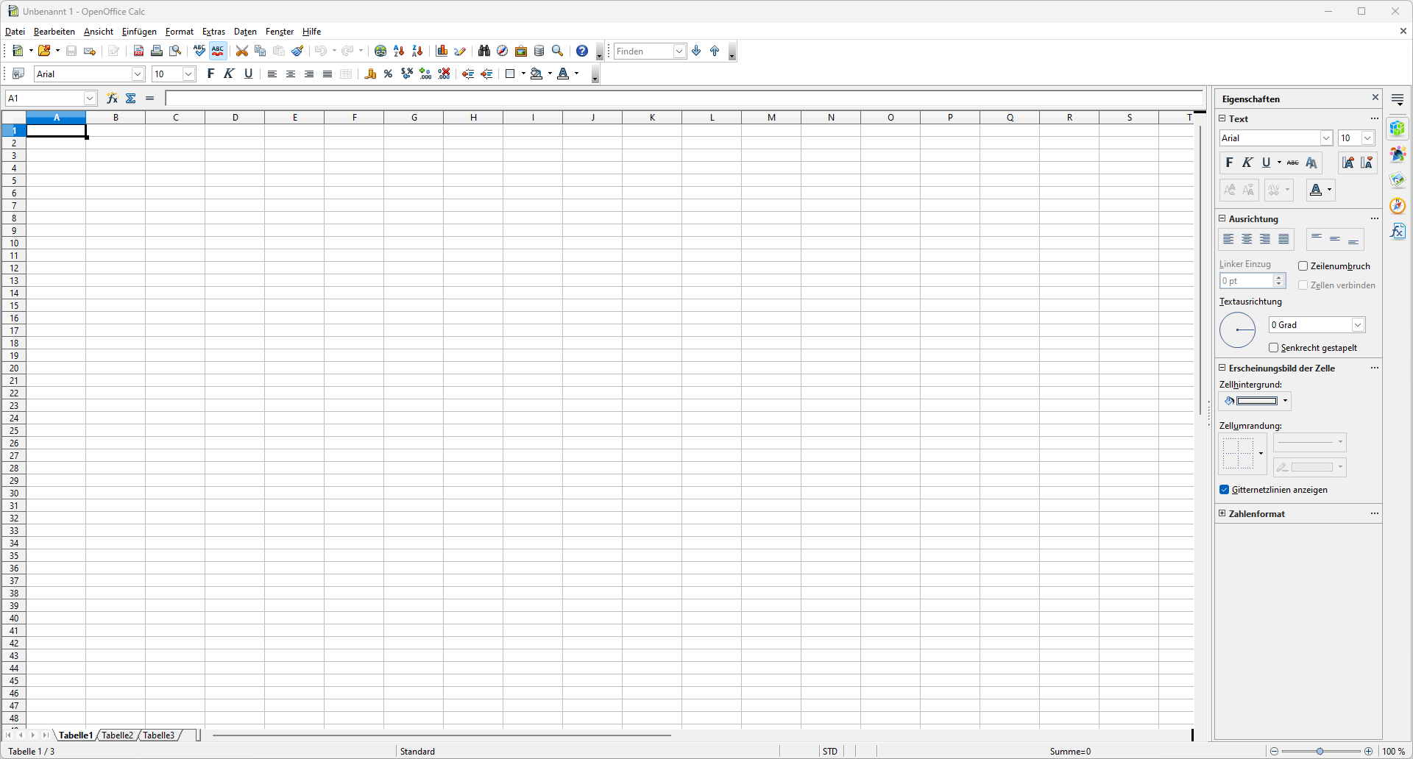Screen dimensions: 1413x759
Task: Open the Einfügen menu
Action: point(139,32)
